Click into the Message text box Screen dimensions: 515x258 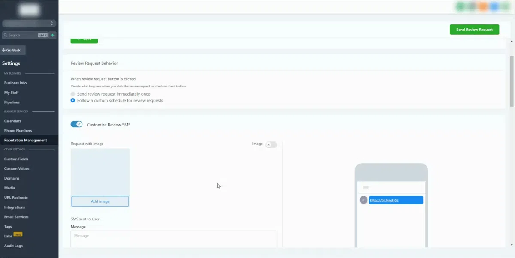point(174,239)
